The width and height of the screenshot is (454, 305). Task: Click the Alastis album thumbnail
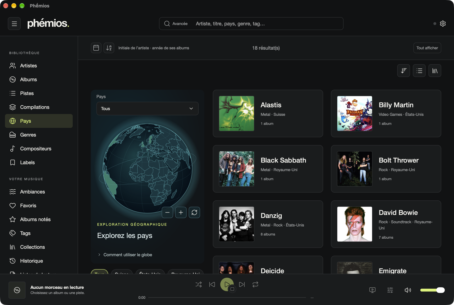coord(237,113)
